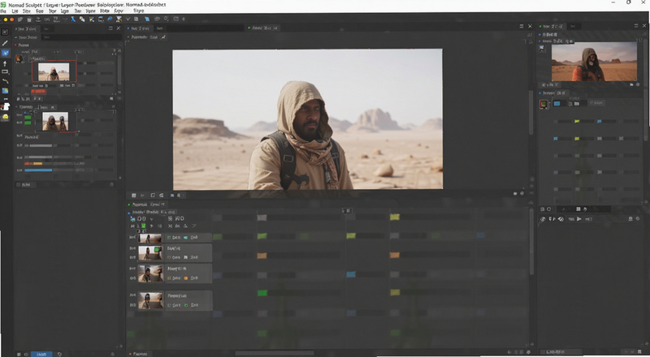Click the multicolor swatch icon in right panel
This screenshot has height=357, width=650.
click(x=544, y=104)
